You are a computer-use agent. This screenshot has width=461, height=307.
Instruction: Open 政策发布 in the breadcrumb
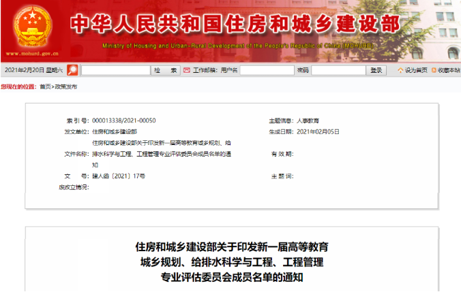coord(66,86)
